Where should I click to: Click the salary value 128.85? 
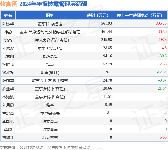pos(106,48)
